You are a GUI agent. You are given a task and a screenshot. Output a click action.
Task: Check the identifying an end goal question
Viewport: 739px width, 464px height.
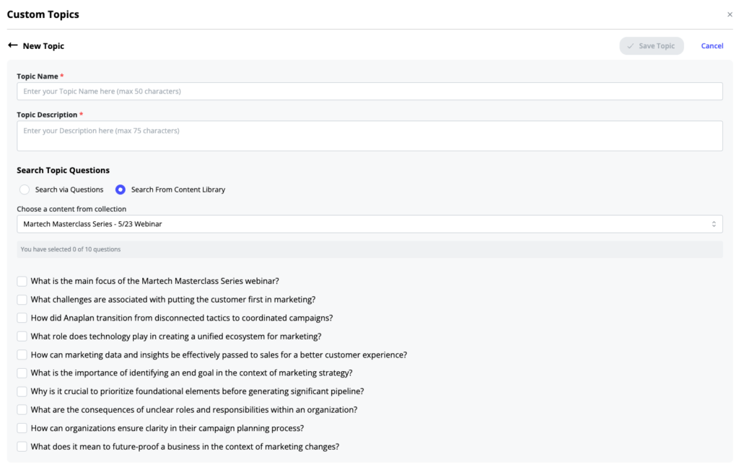22,373
